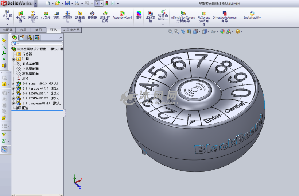The image size is (299, 196).
Task: Open the DriveWorksXpress wizard
Action: (225, 17)
